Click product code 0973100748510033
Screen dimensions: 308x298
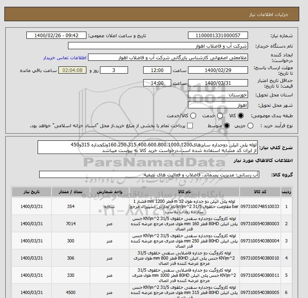coord(260,206)
